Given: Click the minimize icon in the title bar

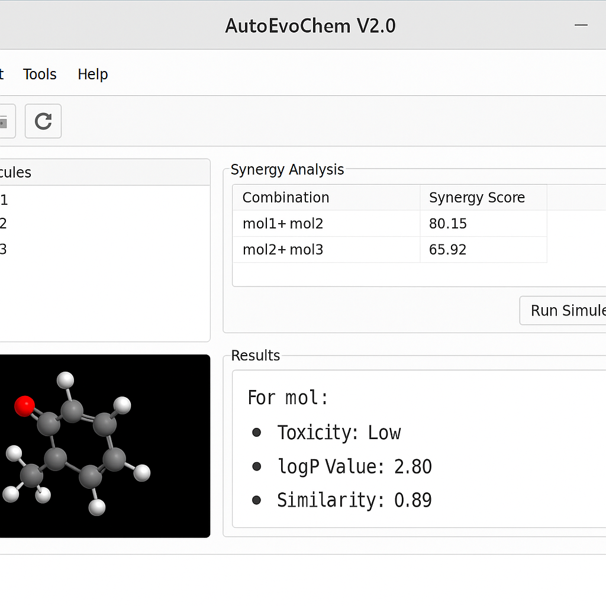Looking at the screenshot, I should tap(581, 25).
